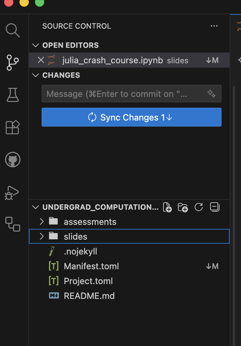Open the Run and Debug view
The height and width of the screenshot is (346, 241).
pos(12,192)
